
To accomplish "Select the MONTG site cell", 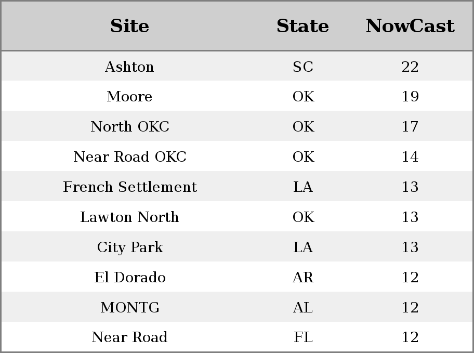I will [130, 308].
